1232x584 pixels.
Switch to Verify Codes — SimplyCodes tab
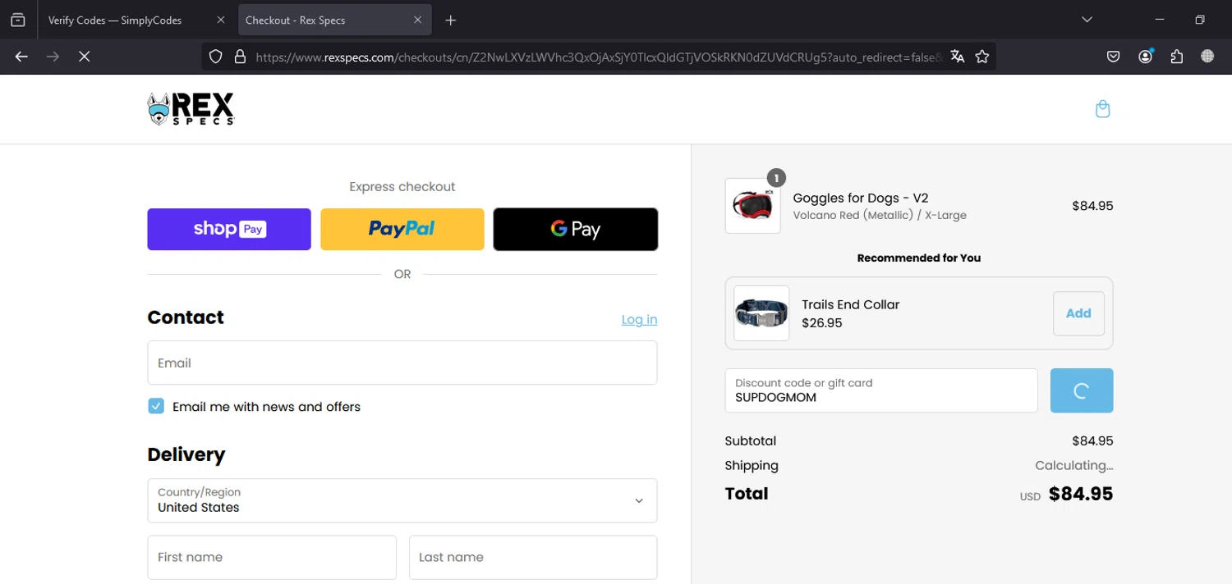[136, 20]
